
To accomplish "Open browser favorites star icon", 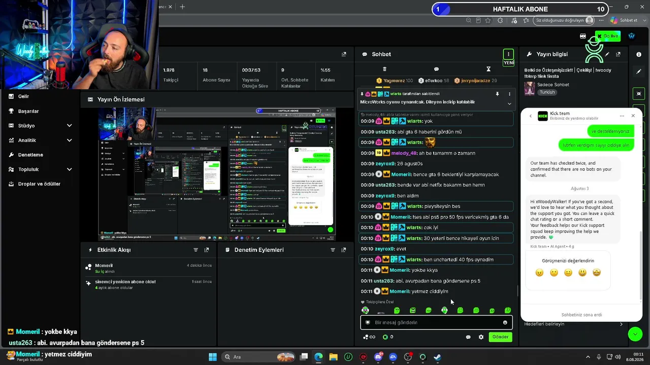I will 488,20.
